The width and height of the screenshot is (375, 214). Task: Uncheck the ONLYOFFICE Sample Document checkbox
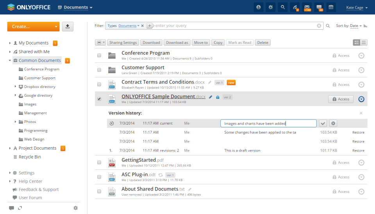pyautogui.click(x=99, y=99)
